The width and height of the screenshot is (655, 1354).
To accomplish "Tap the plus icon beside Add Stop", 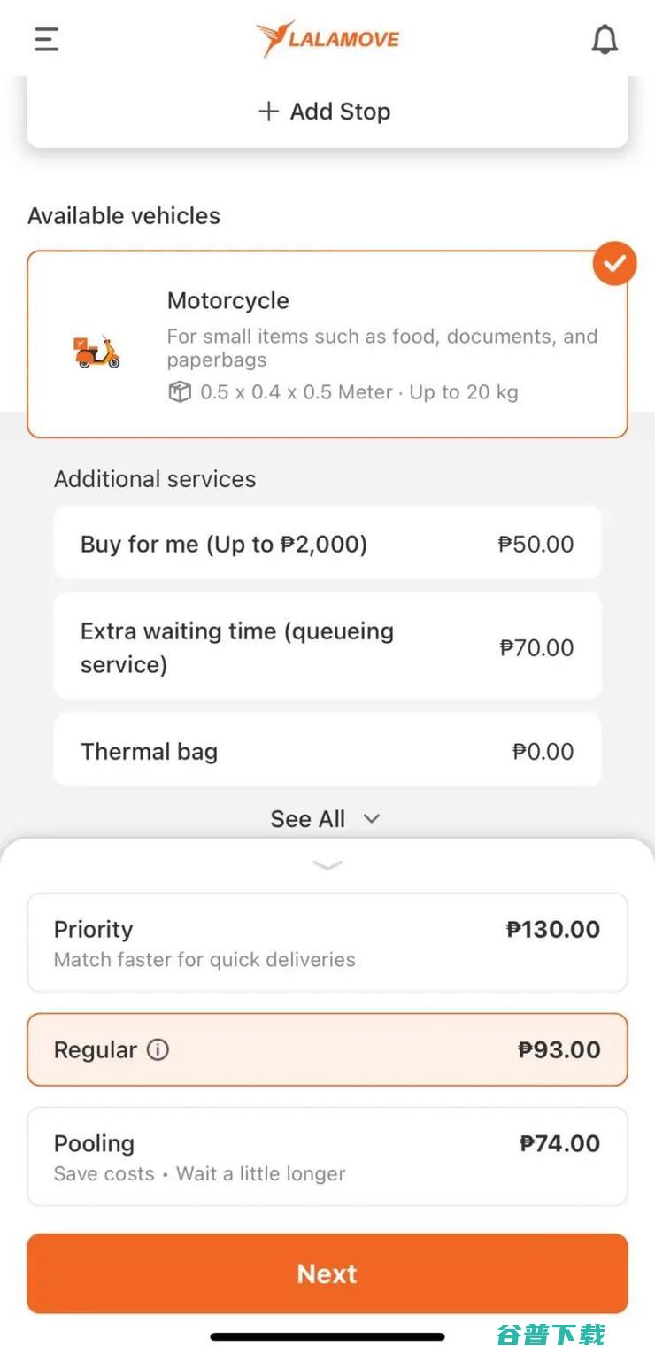I will click(x=268, y=111).
